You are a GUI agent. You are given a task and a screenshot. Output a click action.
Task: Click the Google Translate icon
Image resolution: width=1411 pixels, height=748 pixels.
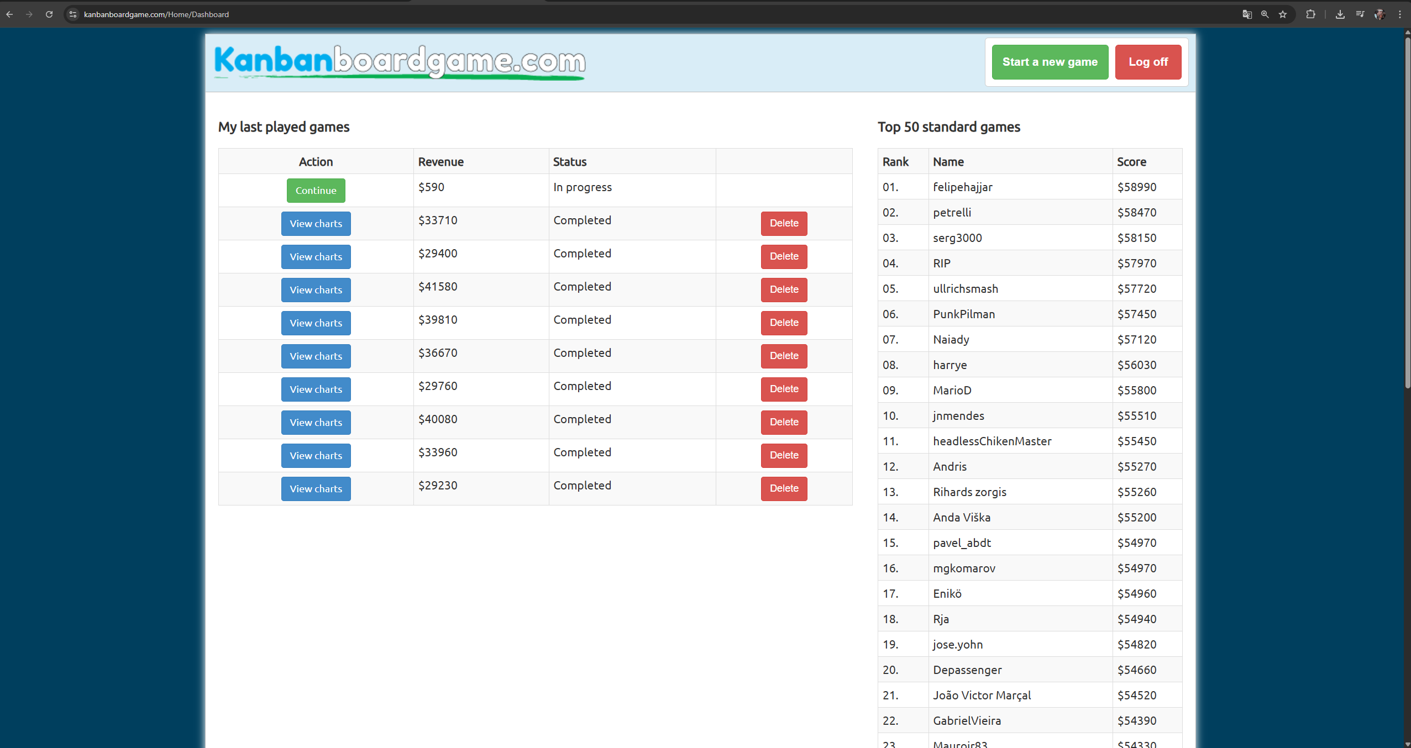click(x=1247, y=14)
